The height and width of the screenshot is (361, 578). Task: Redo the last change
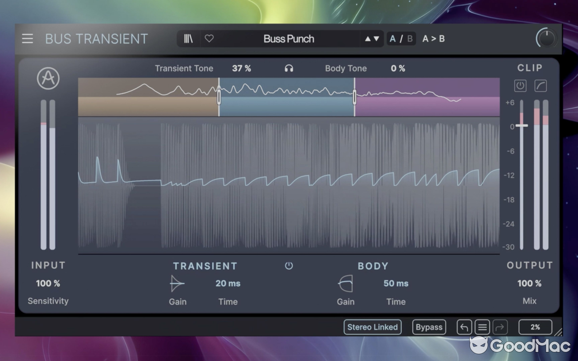click(500, 327)
